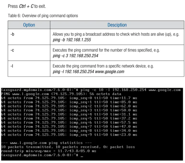This screenshot has width=185, height=163.
Task: Click the 'Desciption' column header
Action: click(x=117, y=25)
